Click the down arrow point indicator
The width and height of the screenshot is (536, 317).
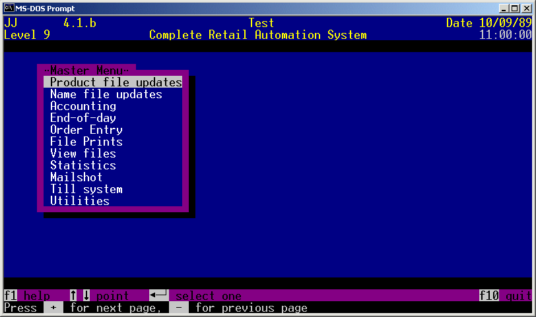click(86, 296)
